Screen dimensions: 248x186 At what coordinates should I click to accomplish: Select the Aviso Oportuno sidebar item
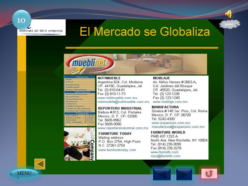(x=80, y=90)
